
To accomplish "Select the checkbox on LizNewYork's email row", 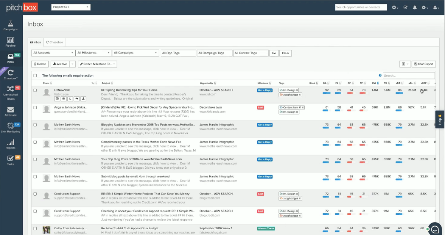I will (x=35, y=90).
